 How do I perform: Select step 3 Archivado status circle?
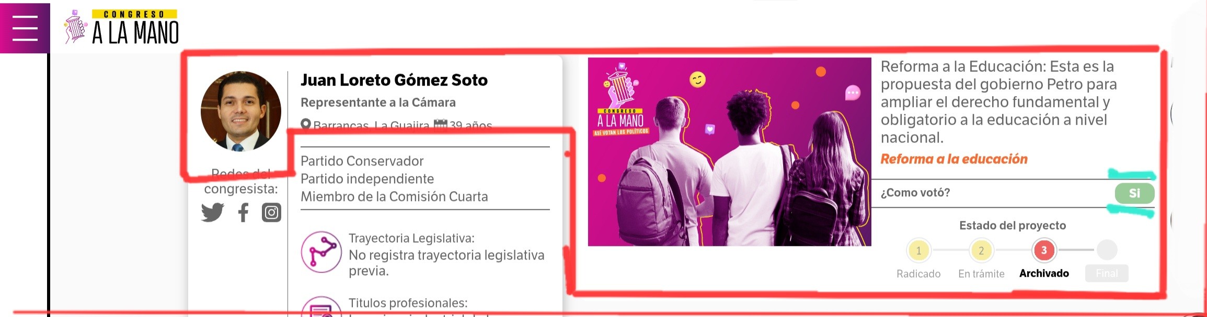[1044, 251]
